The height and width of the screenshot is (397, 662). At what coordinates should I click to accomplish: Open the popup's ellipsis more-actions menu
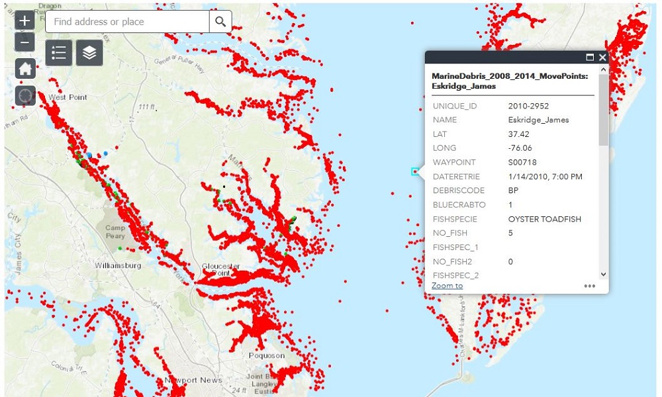click(590, 287)
